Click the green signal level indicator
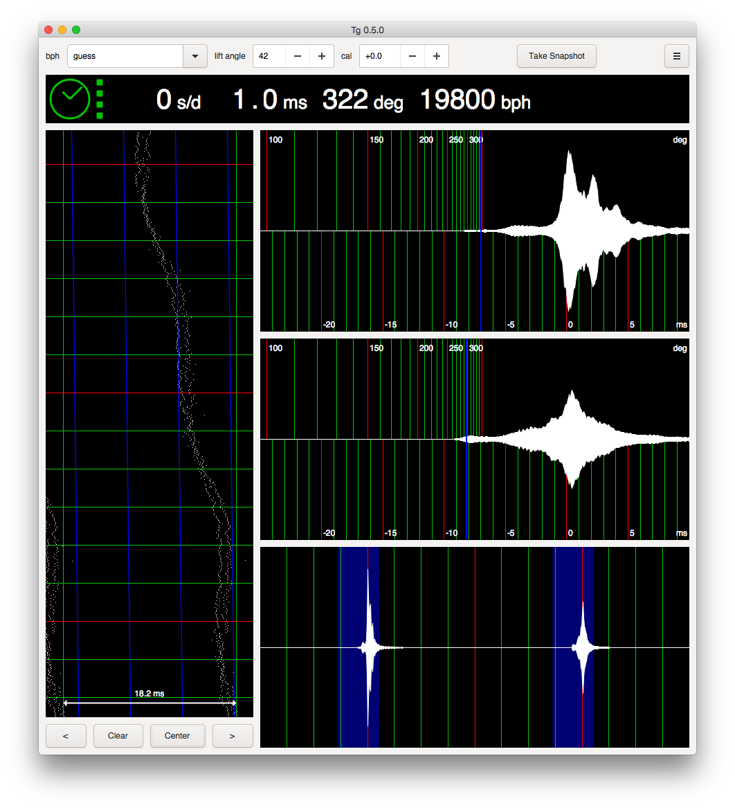 [100, 99]
